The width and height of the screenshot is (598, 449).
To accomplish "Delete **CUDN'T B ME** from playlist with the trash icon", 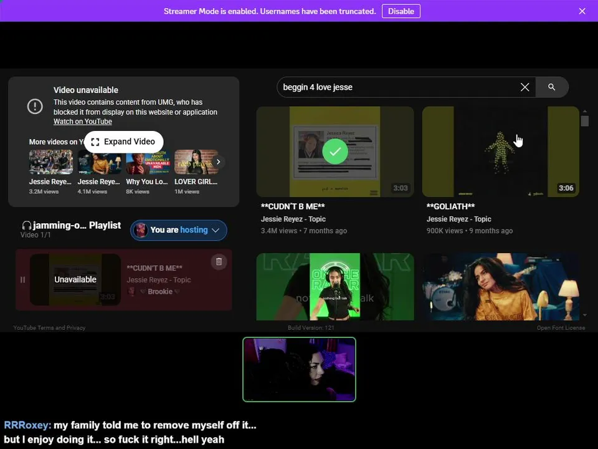I will [219, 261].
